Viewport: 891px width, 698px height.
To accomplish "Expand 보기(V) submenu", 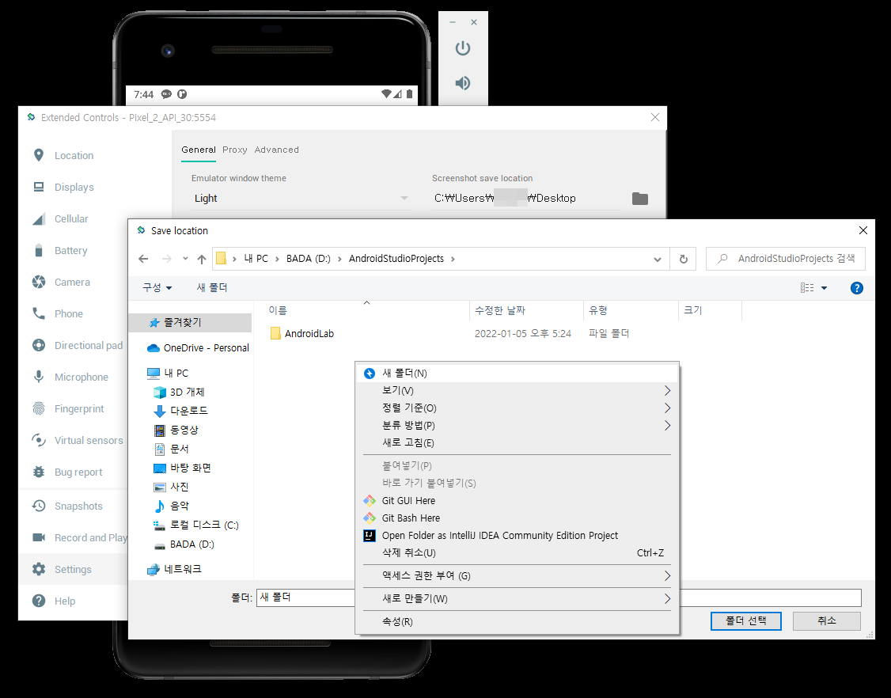I will coord(517,390).
